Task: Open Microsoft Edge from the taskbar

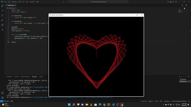Action: pyautogui.click(x=100, y=105)
